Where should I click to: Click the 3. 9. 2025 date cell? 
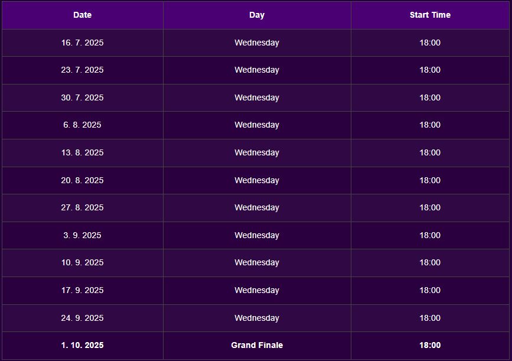tap(83, 235)
